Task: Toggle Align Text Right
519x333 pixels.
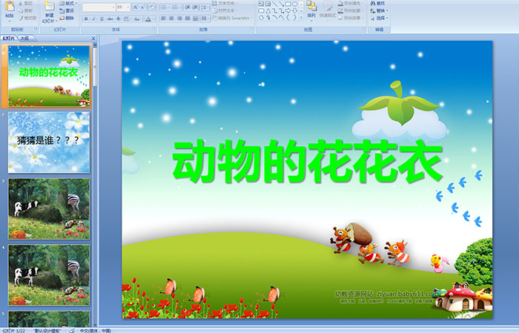Action: click(179, 19)
